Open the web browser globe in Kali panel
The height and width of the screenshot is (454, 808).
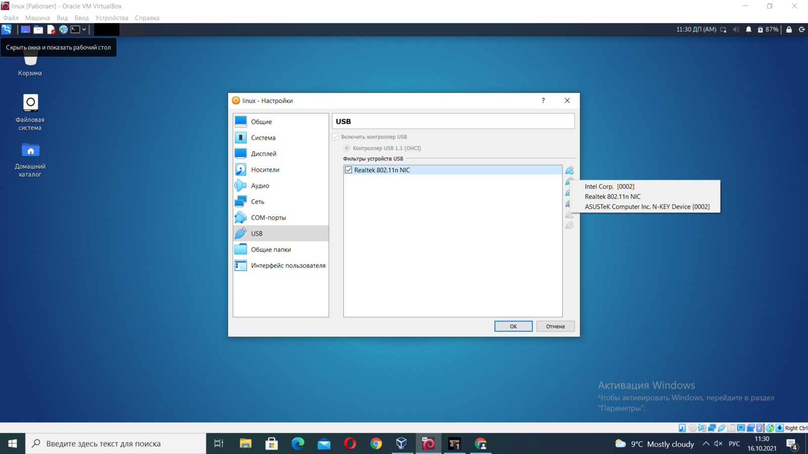click(x=63, y=29)
